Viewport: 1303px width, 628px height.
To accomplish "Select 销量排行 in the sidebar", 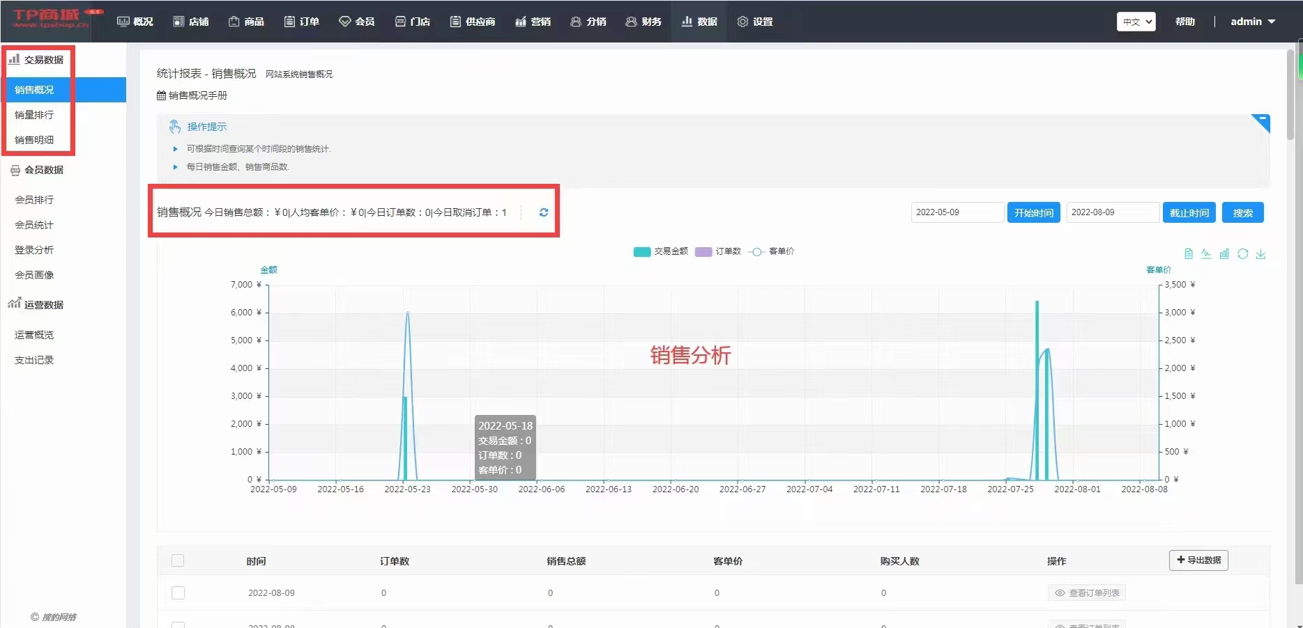I will 34,115.
